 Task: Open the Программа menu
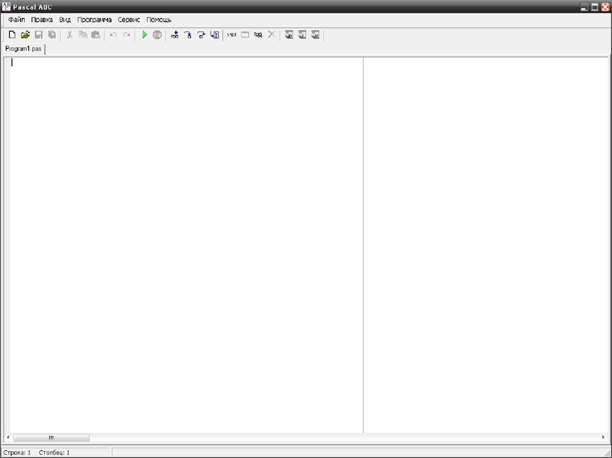[x=94, y=20]
